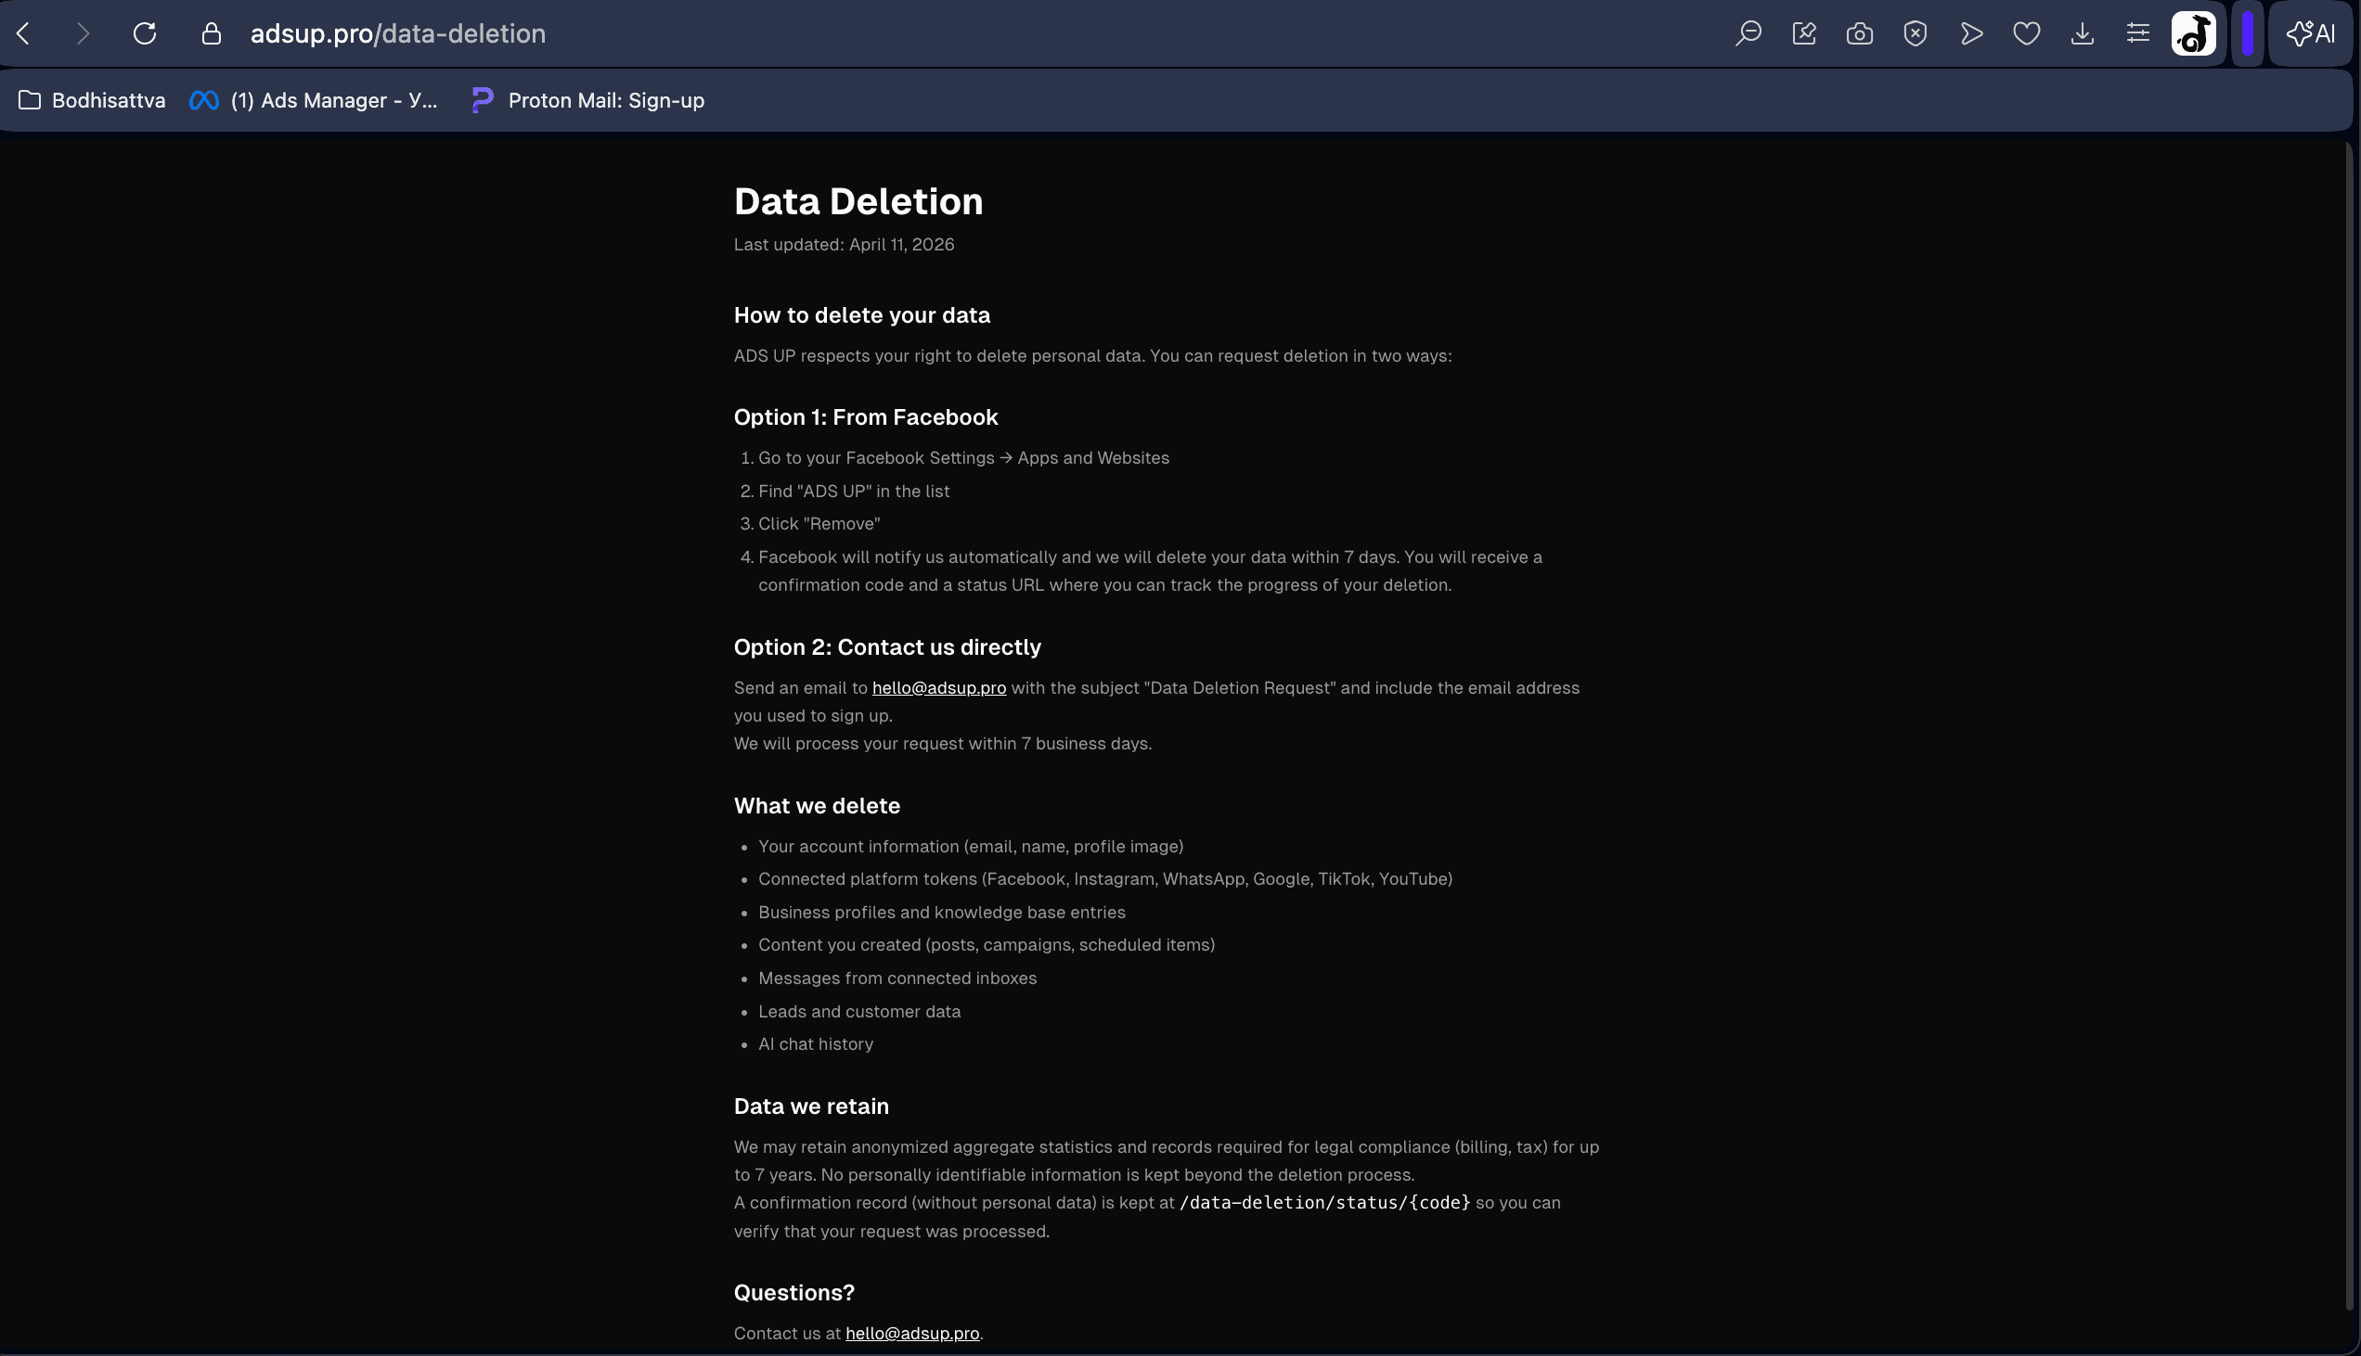
Task: Click the 'Leads and customer data' bullet
Action: click(x=859, y=1011)
